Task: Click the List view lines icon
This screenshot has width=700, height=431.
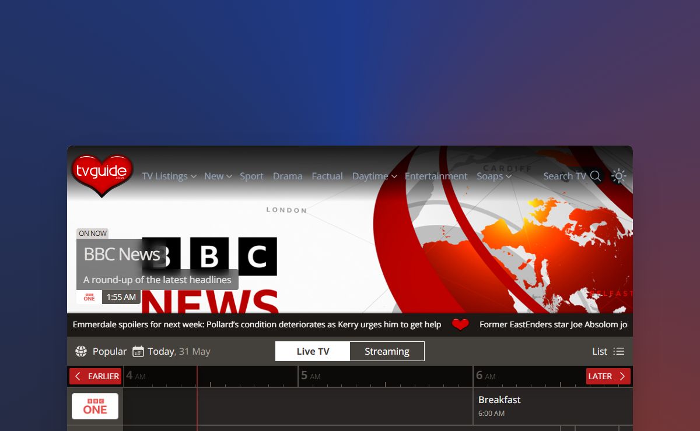Action: (619, 351)
